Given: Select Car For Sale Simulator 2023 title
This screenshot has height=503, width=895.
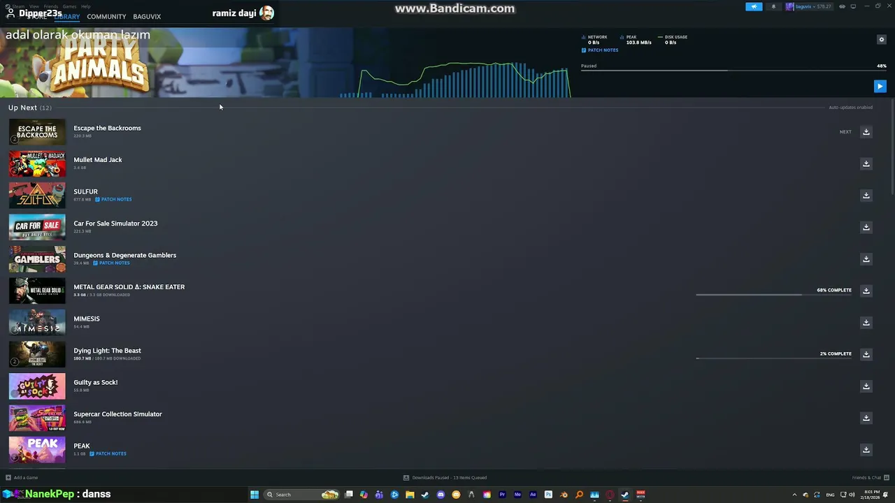Looking at the screenshot, I should [x=115, y=224].
